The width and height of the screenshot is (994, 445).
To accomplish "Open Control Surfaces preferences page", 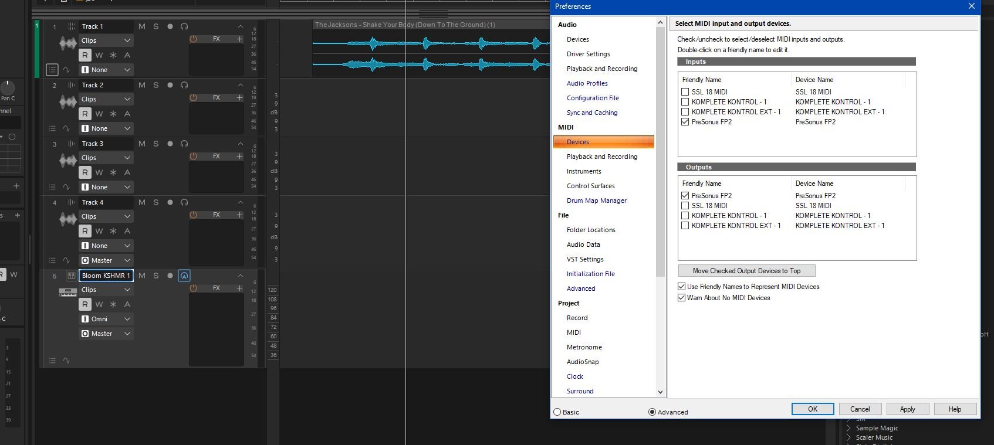I will coord(590,186).
